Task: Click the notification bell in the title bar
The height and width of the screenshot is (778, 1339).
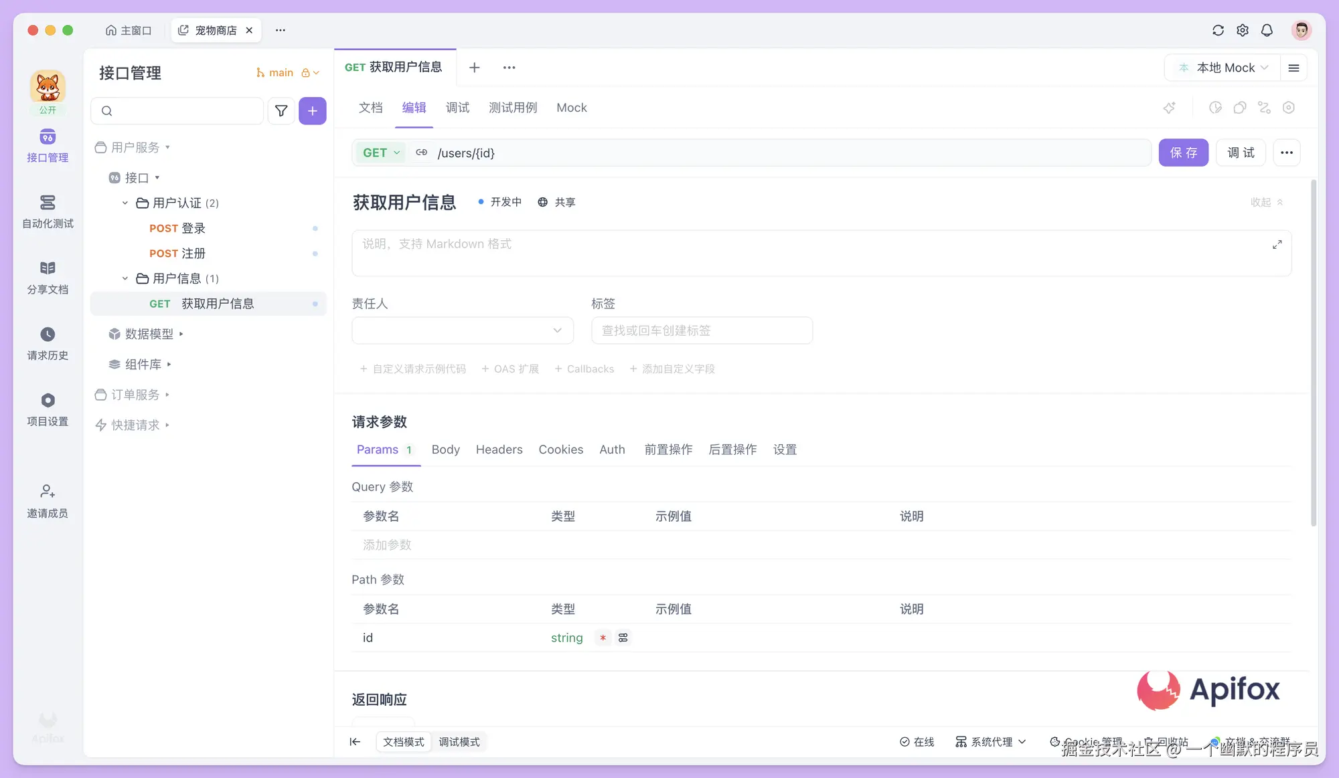Action: pyautogui.click(x=1267, y=29)
